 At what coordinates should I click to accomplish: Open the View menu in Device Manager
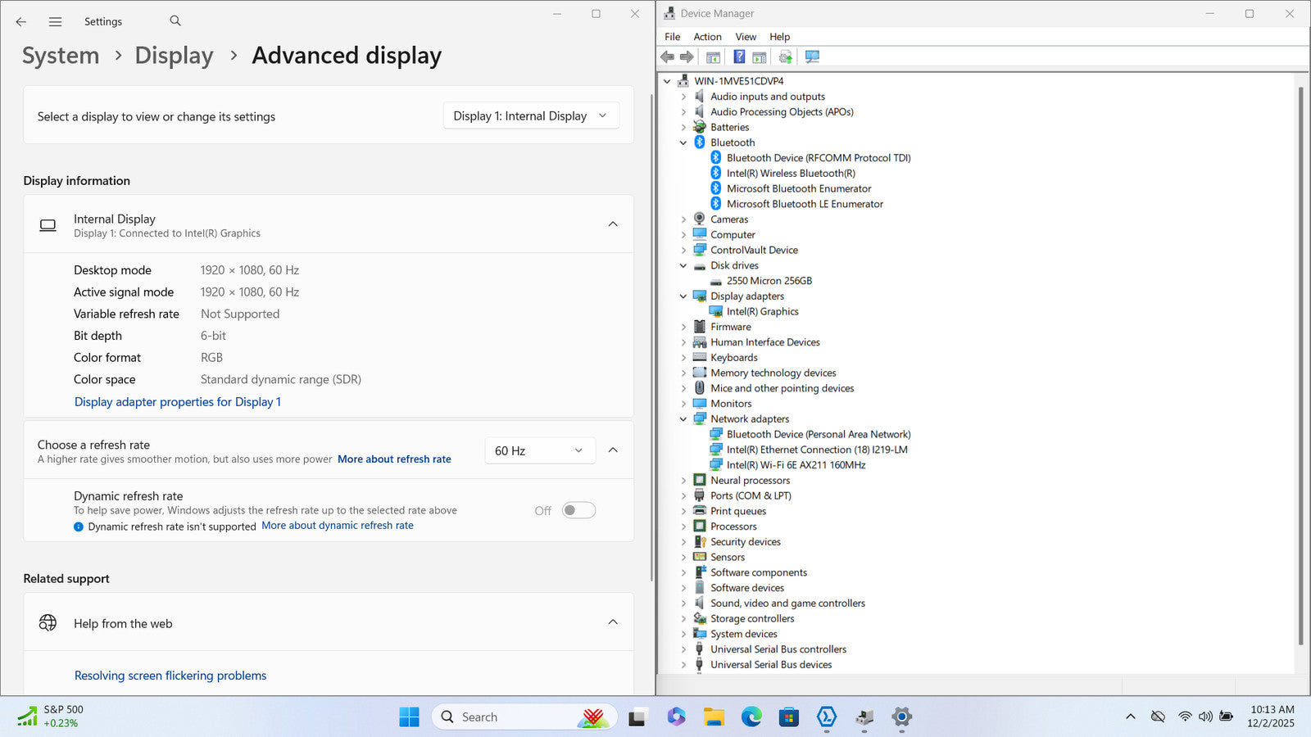pos(745,37)
